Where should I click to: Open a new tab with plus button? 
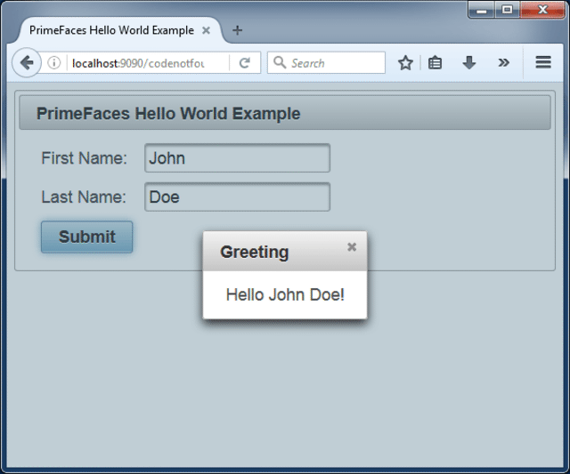[x=237, y=30]
